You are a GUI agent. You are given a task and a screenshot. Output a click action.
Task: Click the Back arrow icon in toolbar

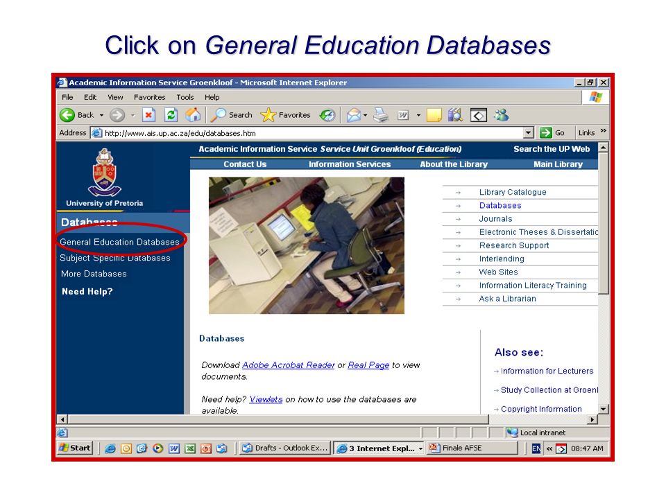point(67,115)
